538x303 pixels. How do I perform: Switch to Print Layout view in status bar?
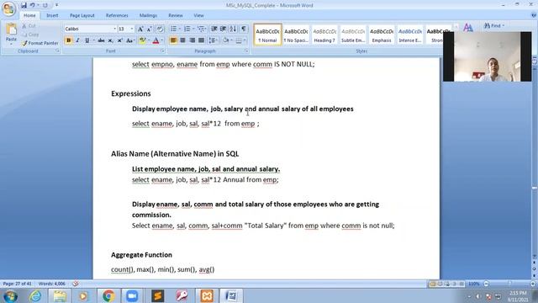433,284
